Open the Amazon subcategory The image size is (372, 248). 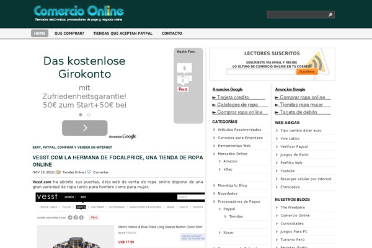(x=230, y=161)
